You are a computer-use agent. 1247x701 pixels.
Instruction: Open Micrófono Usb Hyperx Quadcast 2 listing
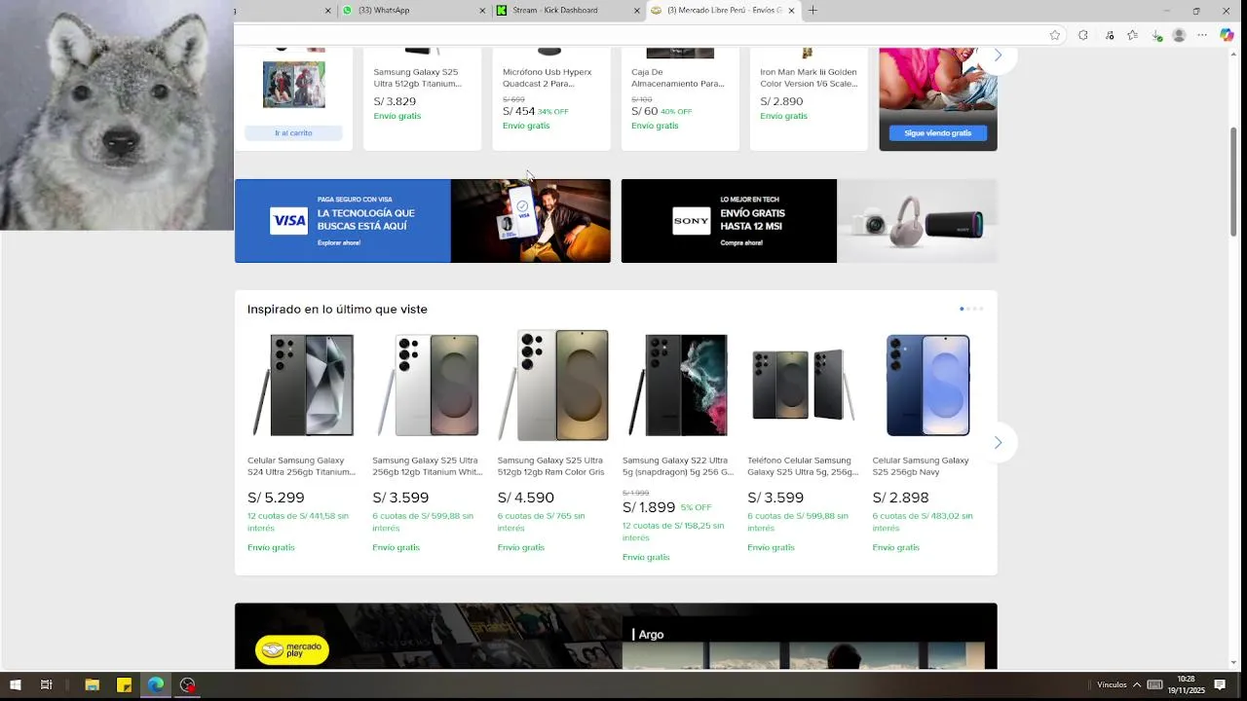point(547,78)
